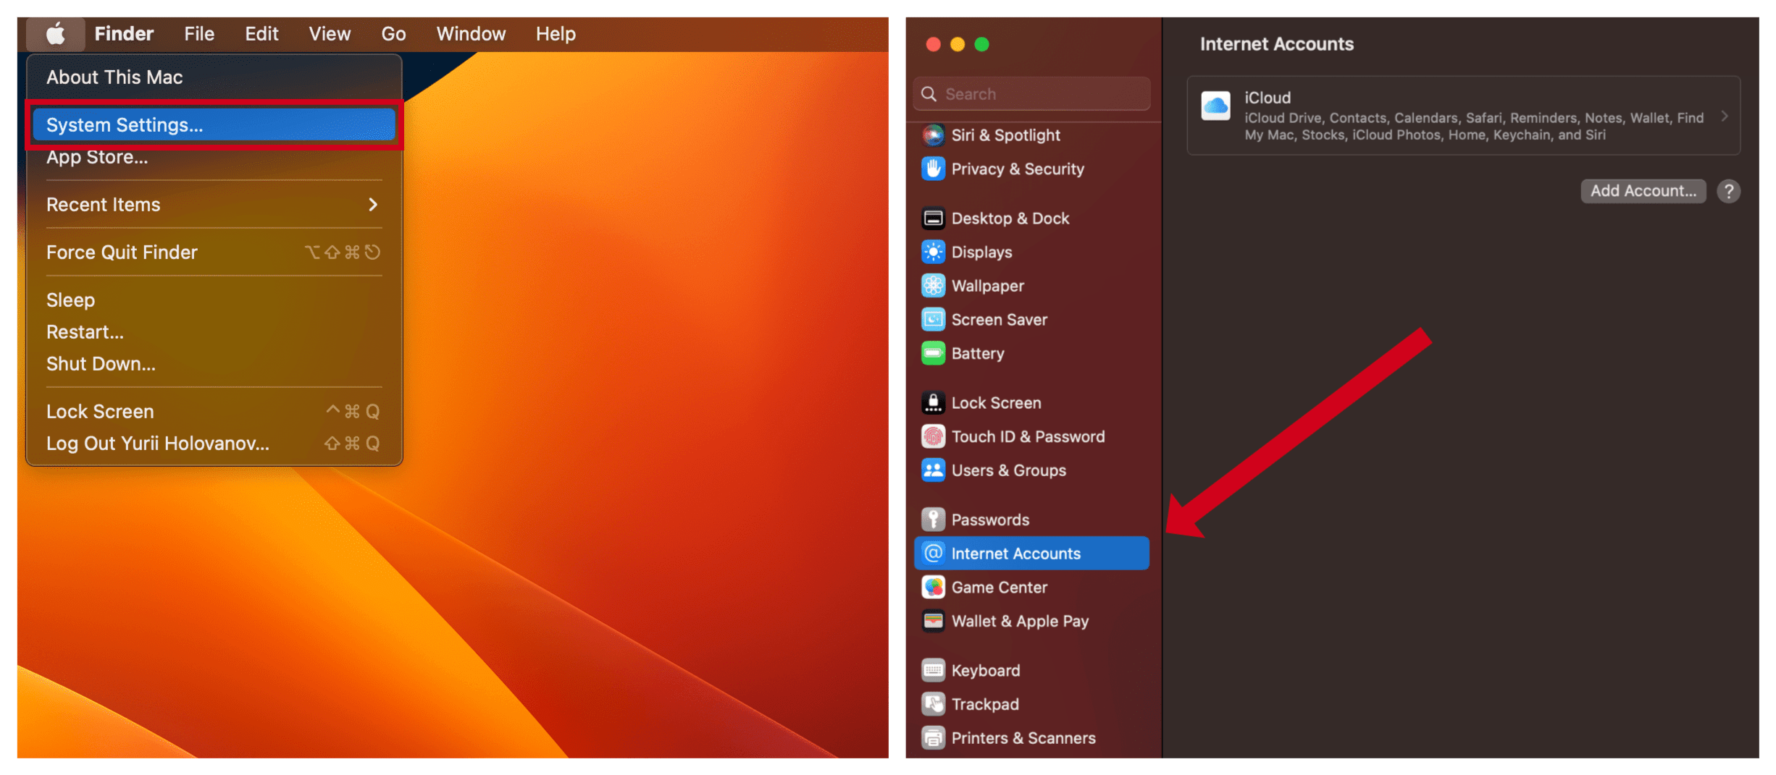This screenshot has width=1776, height=775.
Task: Select Printers & Scanners label
Action: (1023, 738)
